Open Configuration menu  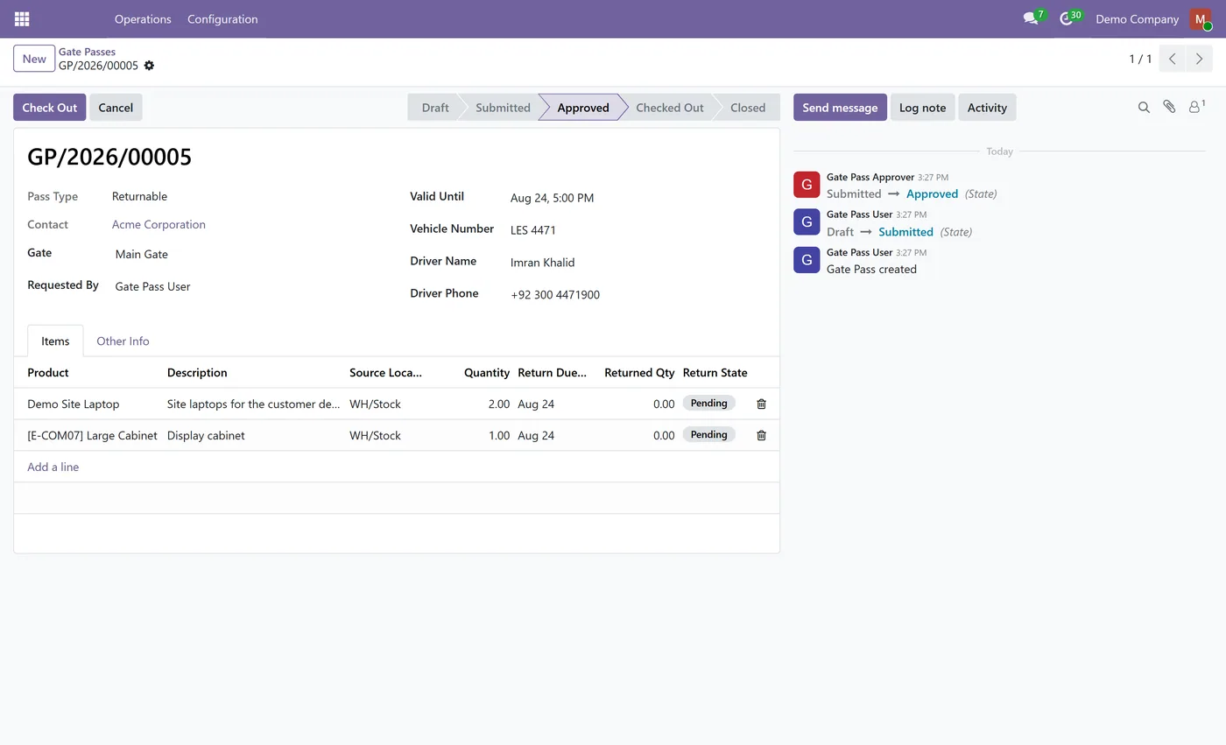(x=222, y=18)
